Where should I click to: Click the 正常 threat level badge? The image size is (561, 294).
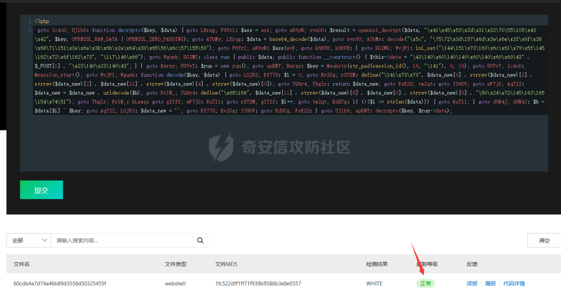pos(425,283)
